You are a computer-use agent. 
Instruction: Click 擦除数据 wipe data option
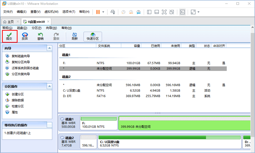[x=15, y=100]
